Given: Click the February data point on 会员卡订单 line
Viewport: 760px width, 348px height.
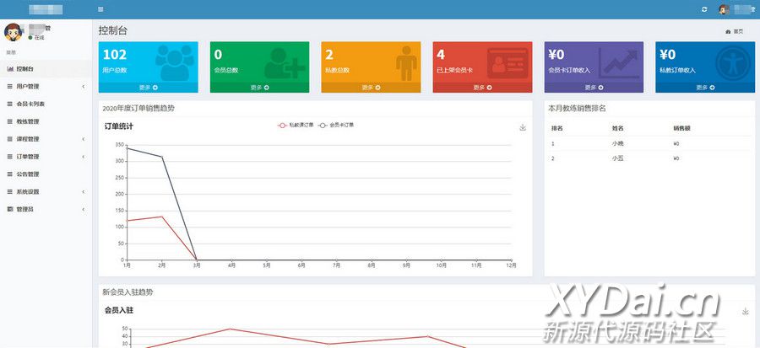Looking at the screenshot, I should (x=162, y=157).
